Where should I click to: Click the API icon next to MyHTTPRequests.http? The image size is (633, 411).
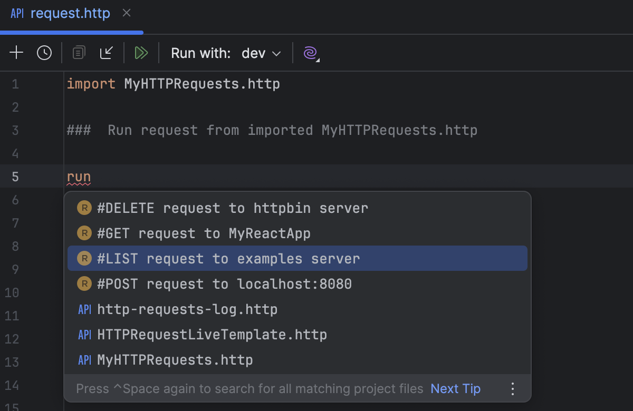pos(84,360)
